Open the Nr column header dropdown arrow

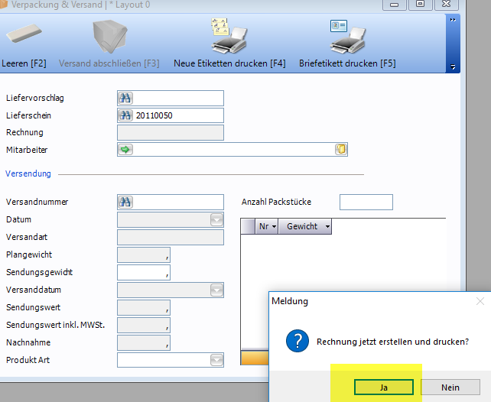tap(272, 227)
